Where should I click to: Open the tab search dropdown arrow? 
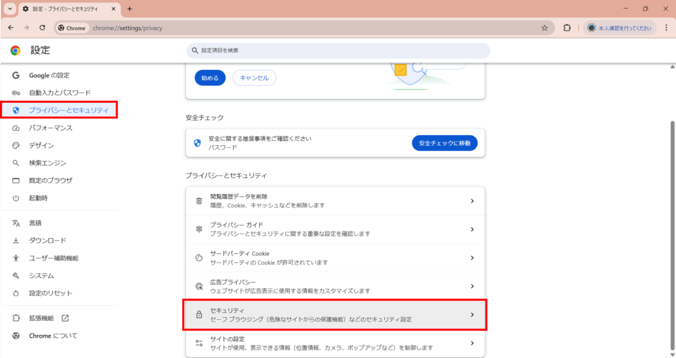coord(10,9)
